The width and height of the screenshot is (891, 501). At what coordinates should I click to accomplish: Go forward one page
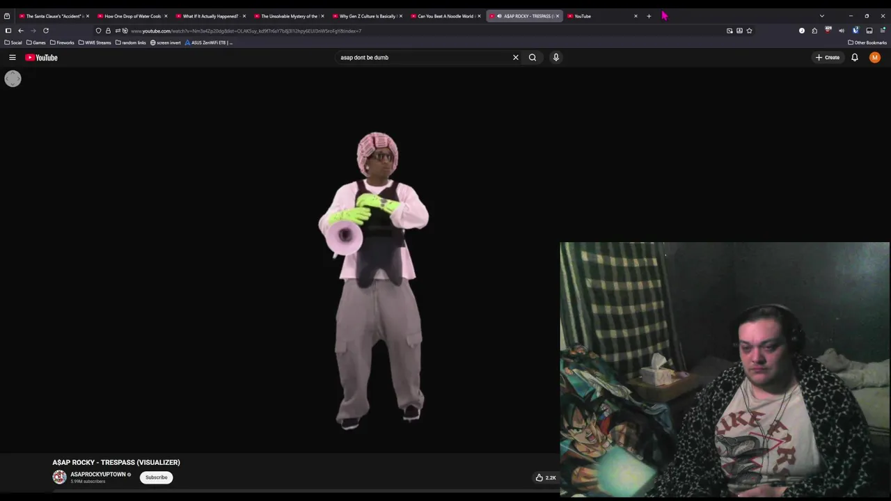pyautogui.click(x=33, y=31)
